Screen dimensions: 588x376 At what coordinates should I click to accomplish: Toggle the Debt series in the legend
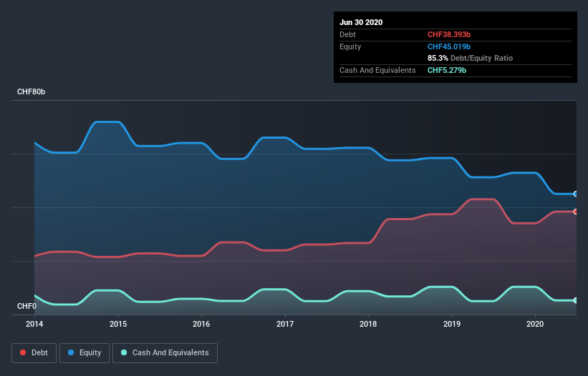click(x=34, y=353)
